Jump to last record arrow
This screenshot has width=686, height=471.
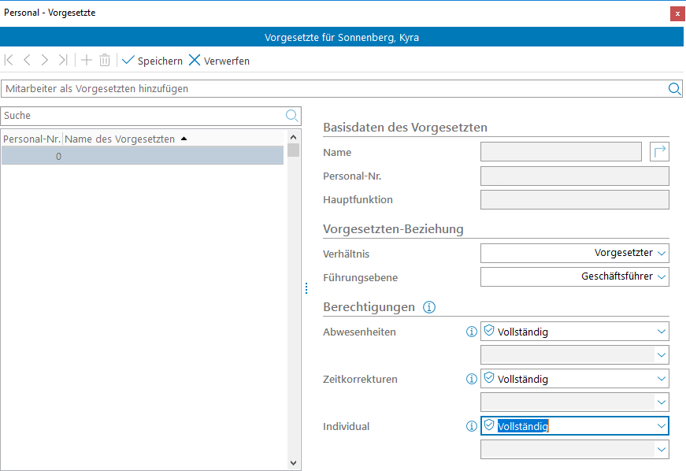[x=63, y=61]
